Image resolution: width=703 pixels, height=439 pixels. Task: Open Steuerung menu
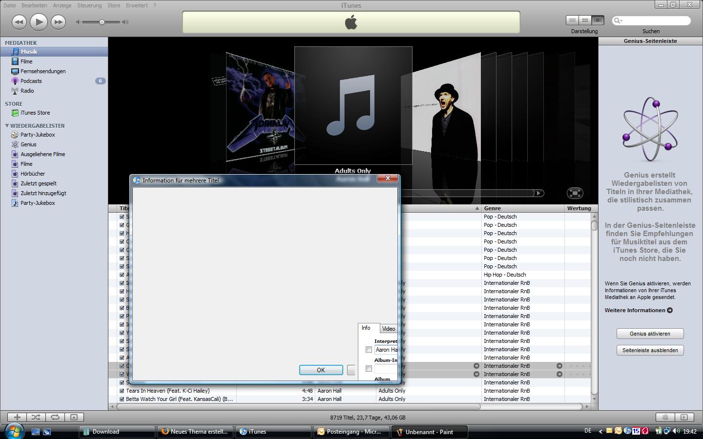(x=89, y=5)
